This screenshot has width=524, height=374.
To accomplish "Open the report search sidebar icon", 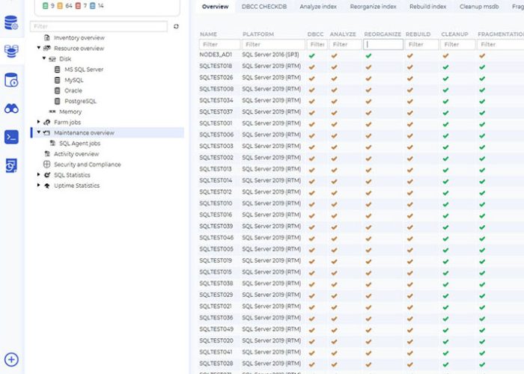I will tap(11, 165).
